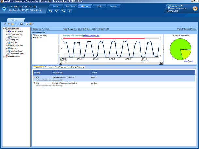Click the magnifier with star toolbar icon
199x149 pixels.
pyautogui.click(x=12, y=24)
